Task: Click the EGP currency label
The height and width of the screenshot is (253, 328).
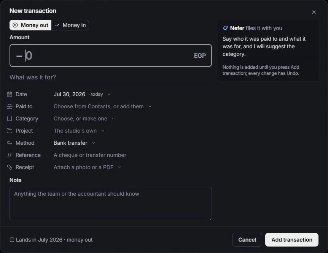Action: [x=200, y=55]
